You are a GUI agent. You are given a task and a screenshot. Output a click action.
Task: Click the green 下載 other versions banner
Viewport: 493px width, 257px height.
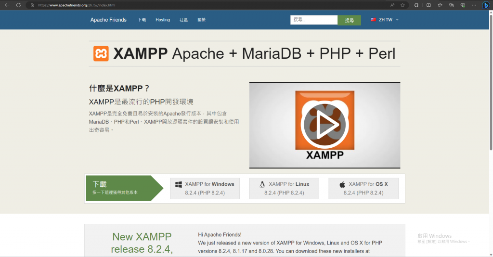tap(125, 188)
